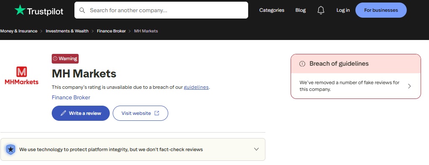Click the Log in link
The height and width of the screenshot is (165, 429).
pyautogui.click(x=343, y=10)
